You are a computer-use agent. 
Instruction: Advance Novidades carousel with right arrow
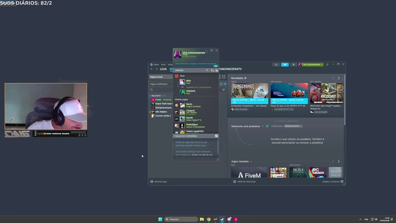point(339,78)
